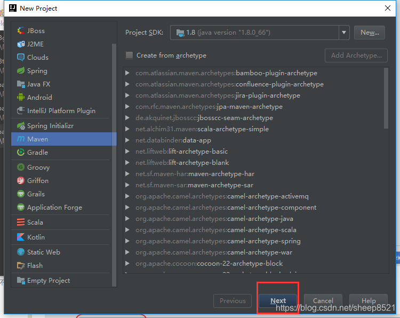Close the New Project dialog
The height and width of the screenshot is (318, 400).
coord(388,8)
